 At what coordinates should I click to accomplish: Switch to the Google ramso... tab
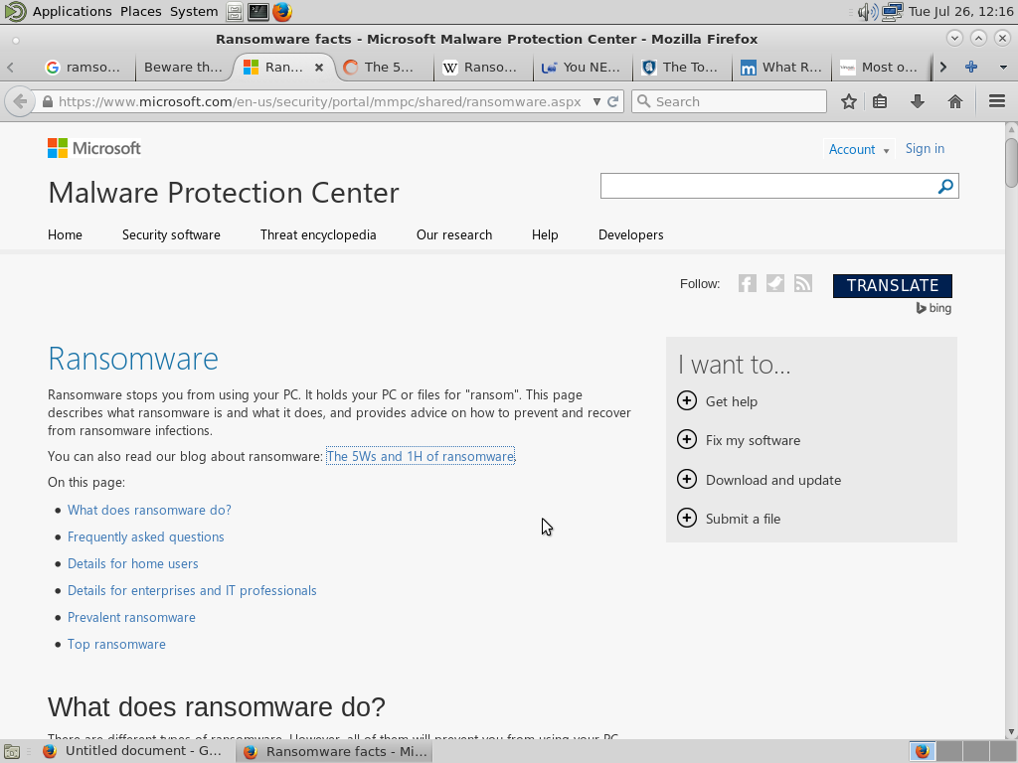[84, 67]
